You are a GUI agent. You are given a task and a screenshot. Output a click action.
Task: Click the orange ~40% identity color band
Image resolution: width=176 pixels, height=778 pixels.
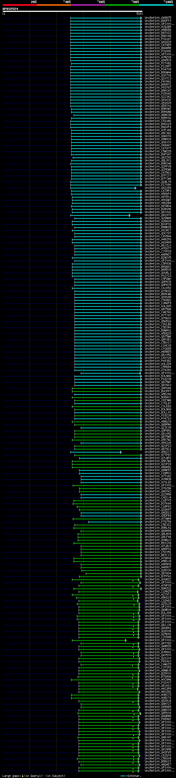(x=54, y=5)
